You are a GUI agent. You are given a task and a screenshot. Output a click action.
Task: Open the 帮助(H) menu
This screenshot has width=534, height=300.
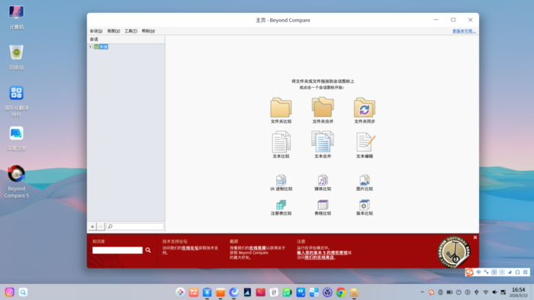(148, 31)
